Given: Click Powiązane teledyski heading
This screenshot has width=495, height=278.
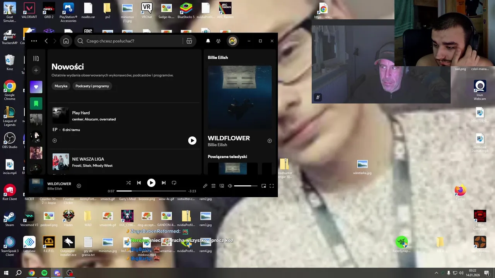Looking at the screenshot, I should pos(227,157).
